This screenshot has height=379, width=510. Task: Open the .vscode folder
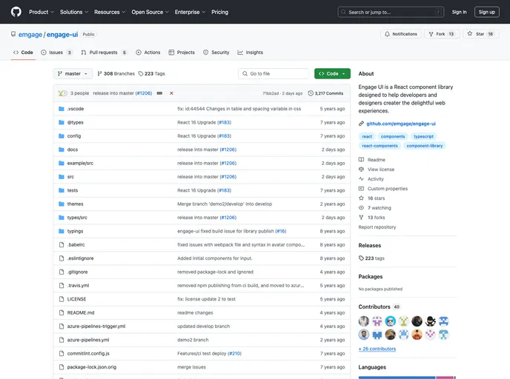76,109
